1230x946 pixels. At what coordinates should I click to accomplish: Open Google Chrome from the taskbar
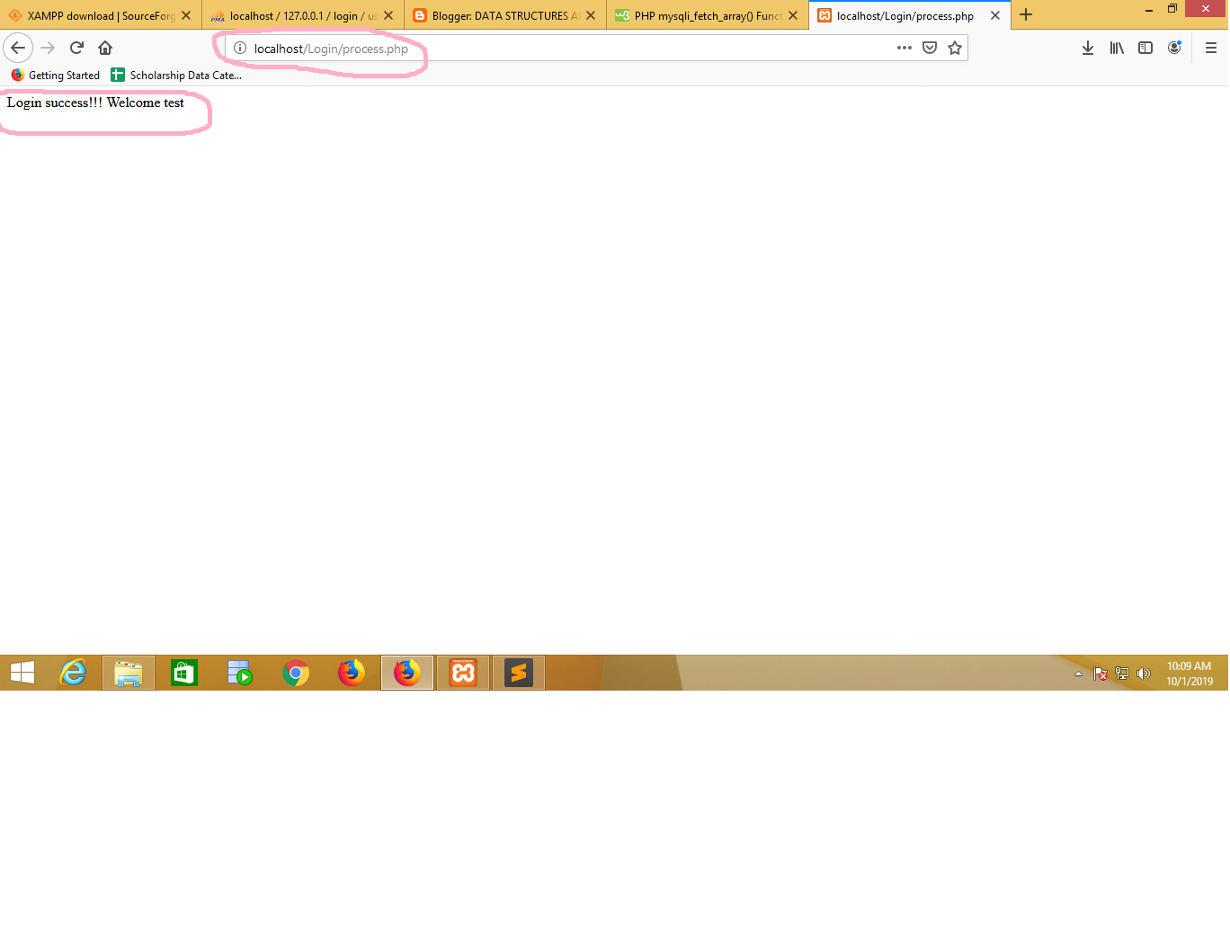296,672
